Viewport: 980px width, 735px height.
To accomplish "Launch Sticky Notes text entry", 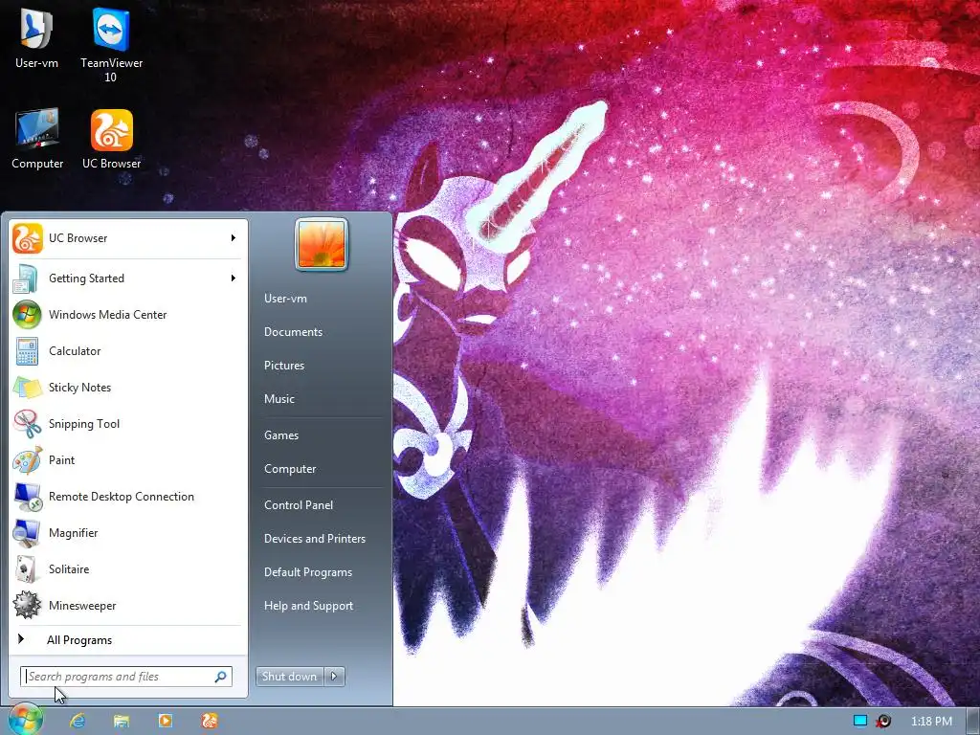I will [79, 388].
